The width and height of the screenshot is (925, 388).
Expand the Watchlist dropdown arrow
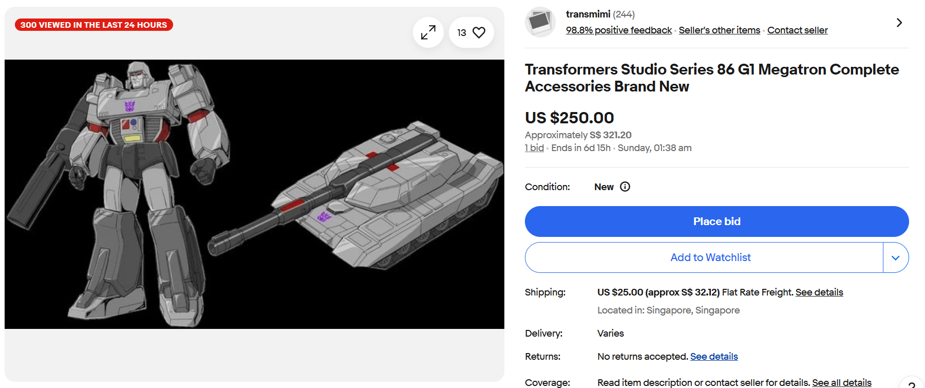[895, 257]
